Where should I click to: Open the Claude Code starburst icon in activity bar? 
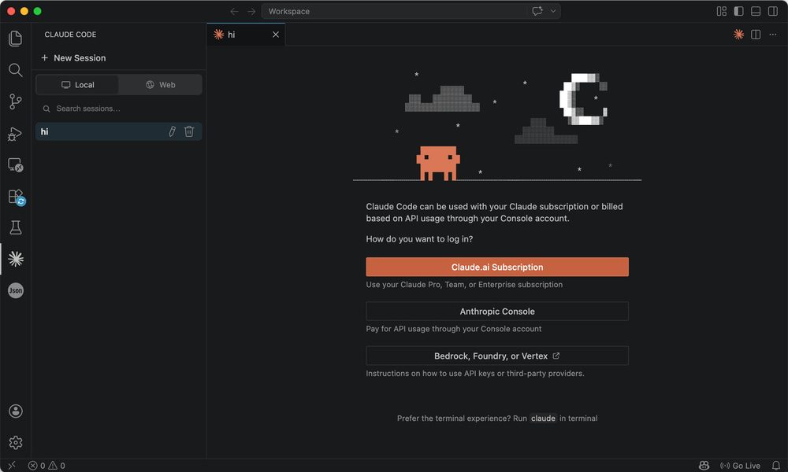tap(15, 259)
